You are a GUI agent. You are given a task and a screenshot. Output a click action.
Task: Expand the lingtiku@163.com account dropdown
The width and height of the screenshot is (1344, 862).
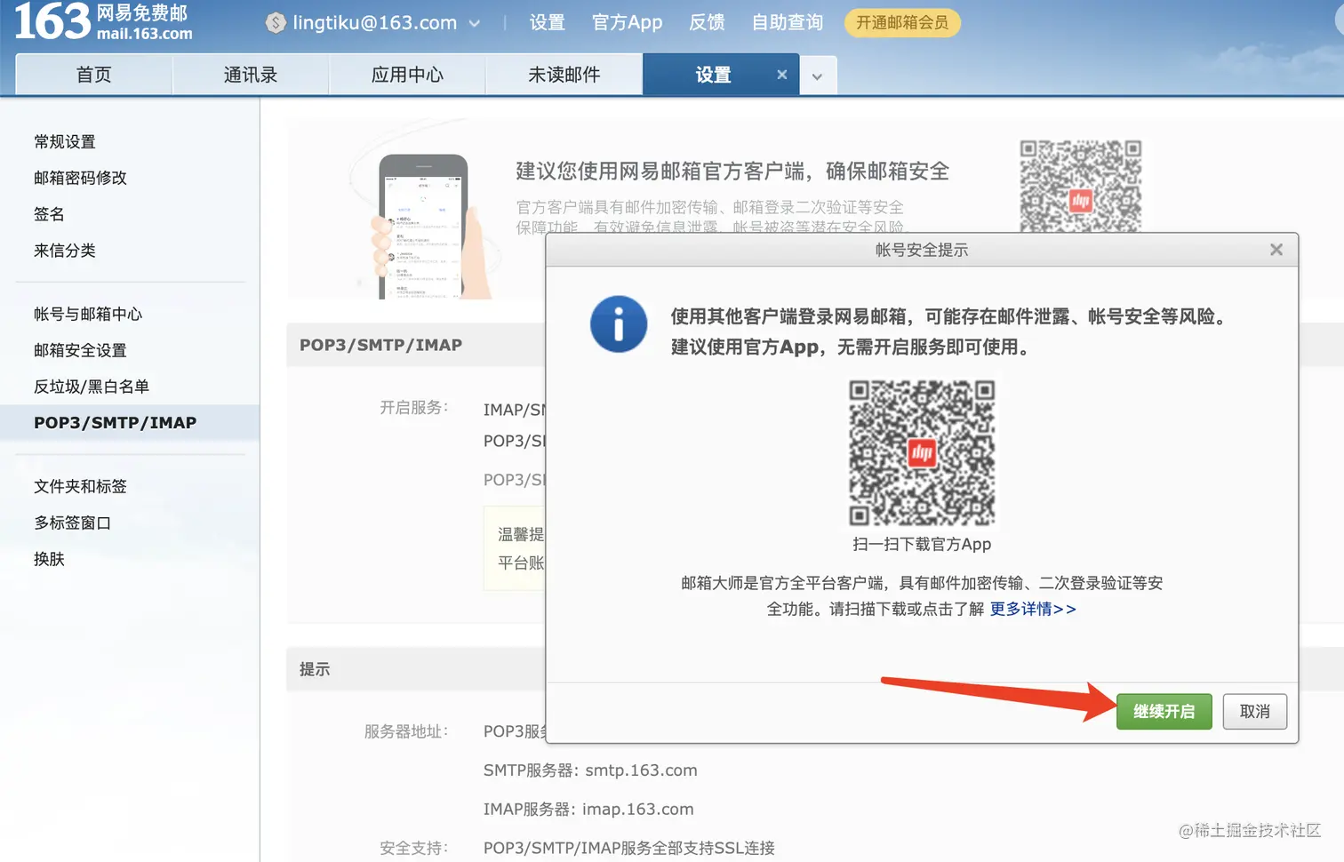tap(475, 24)
